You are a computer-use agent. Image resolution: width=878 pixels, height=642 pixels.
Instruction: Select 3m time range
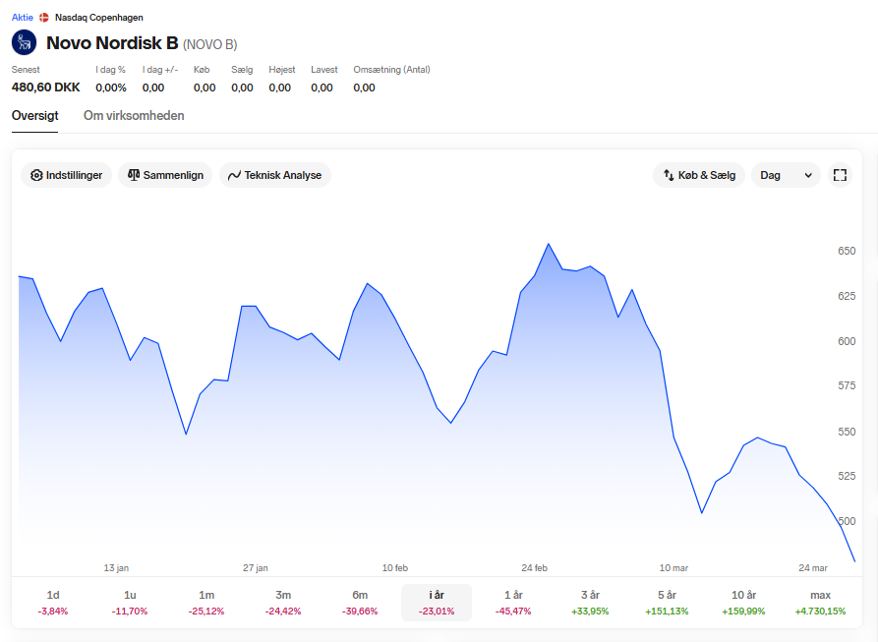(283, 603)
